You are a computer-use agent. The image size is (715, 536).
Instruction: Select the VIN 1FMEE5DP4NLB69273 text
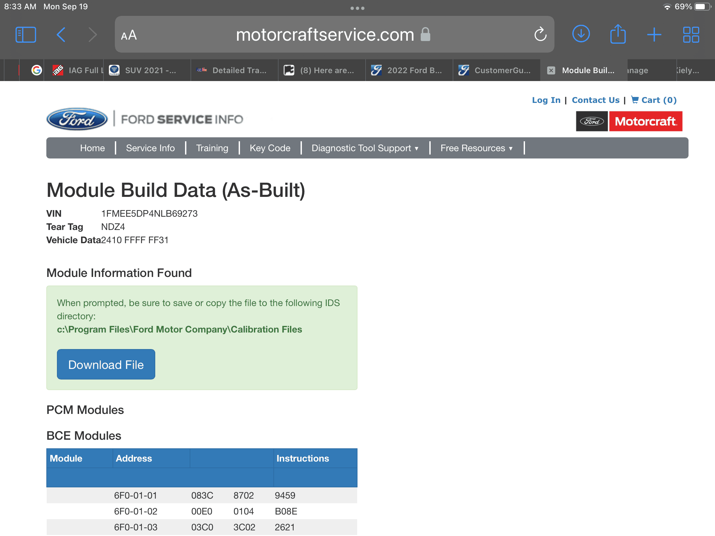[x=149, y=213]
